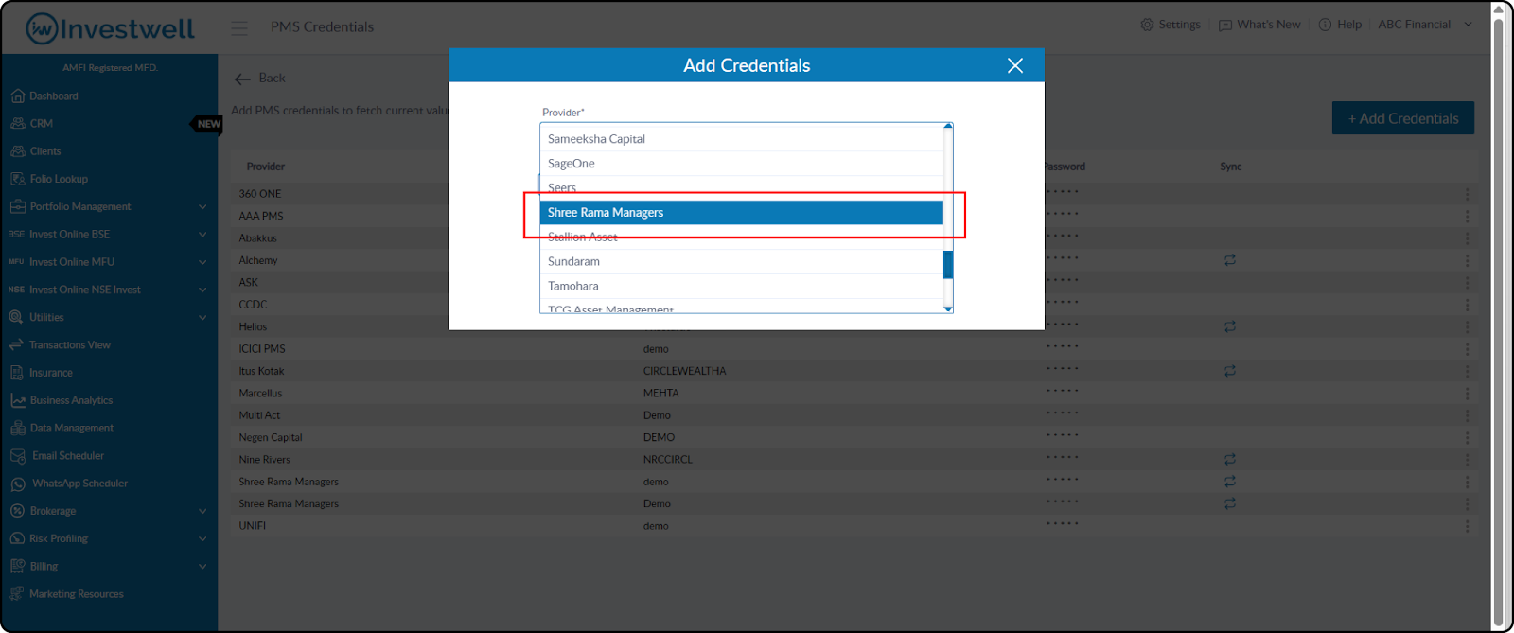
Task: Close the Add Credentials dialog
Action: click(1015, 65)
